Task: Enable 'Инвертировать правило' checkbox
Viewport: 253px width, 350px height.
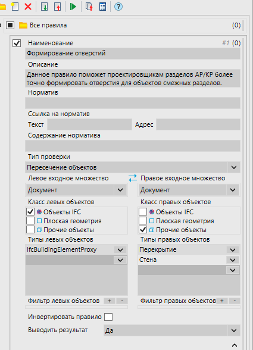Action: pos(108,317)
